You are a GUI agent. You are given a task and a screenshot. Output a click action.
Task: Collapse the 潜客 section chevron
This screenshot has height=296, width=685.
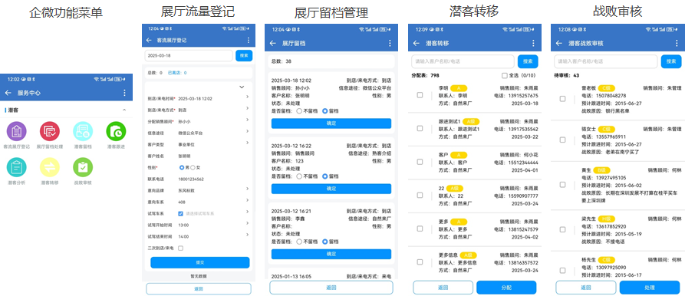click(124, 110)
